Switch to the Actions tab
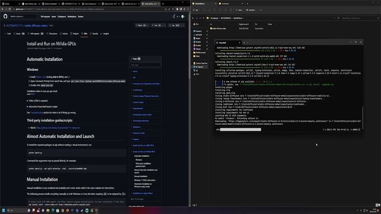 (64, 34)
